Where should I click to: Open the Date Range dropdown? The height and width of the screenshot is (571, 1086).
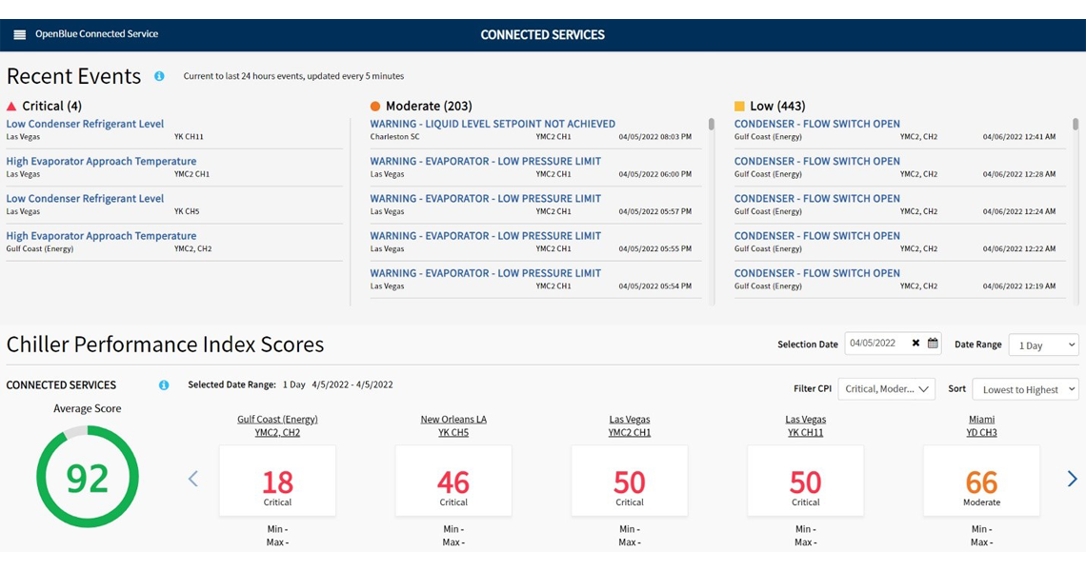[1043, 345]
